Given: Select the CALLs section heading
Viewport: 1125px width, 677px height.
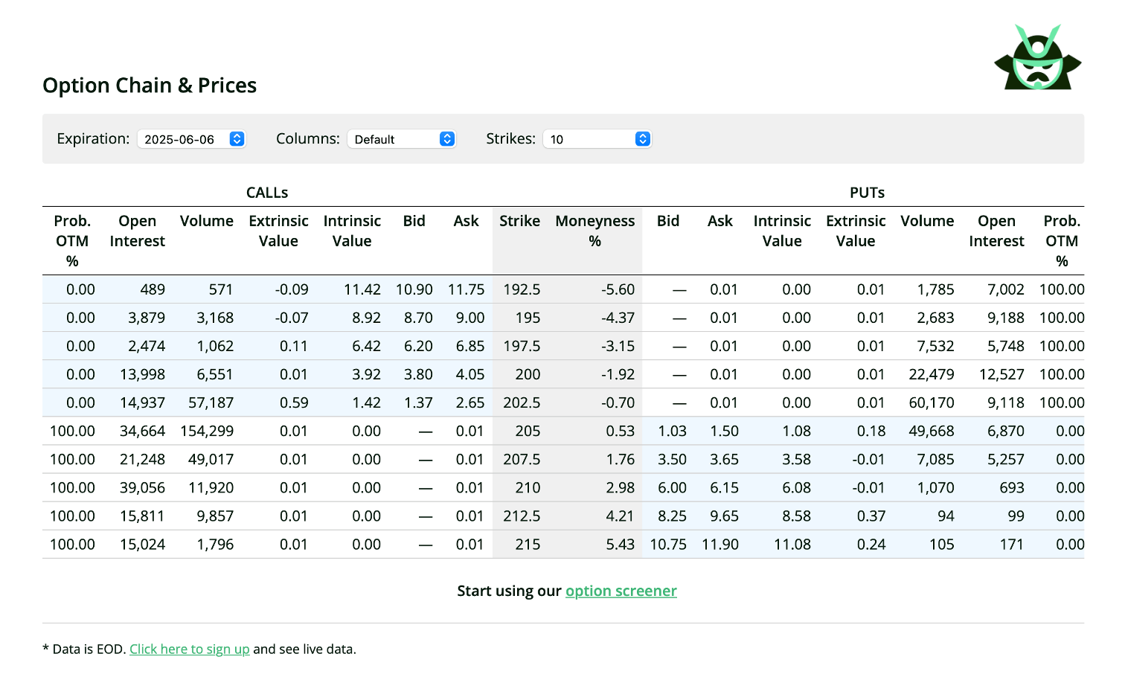Looking at the screenshot, I should [x=267, y=193].
